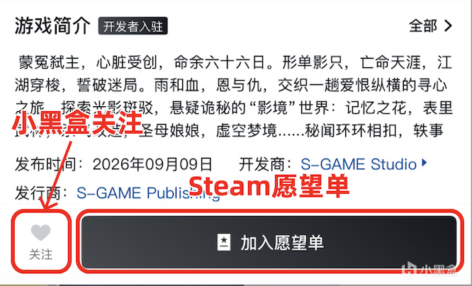Viewport: 472px width, 286px height.
Task: Click the red arrow pointing to 关注
Action: click(x=56, y=174)
